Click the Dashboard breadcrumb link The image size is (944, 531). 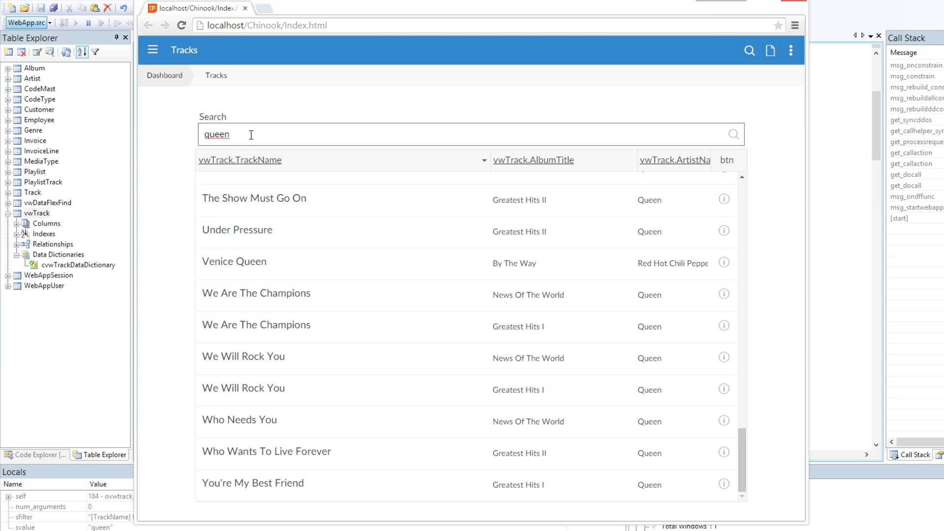click(x=164, y=75)
